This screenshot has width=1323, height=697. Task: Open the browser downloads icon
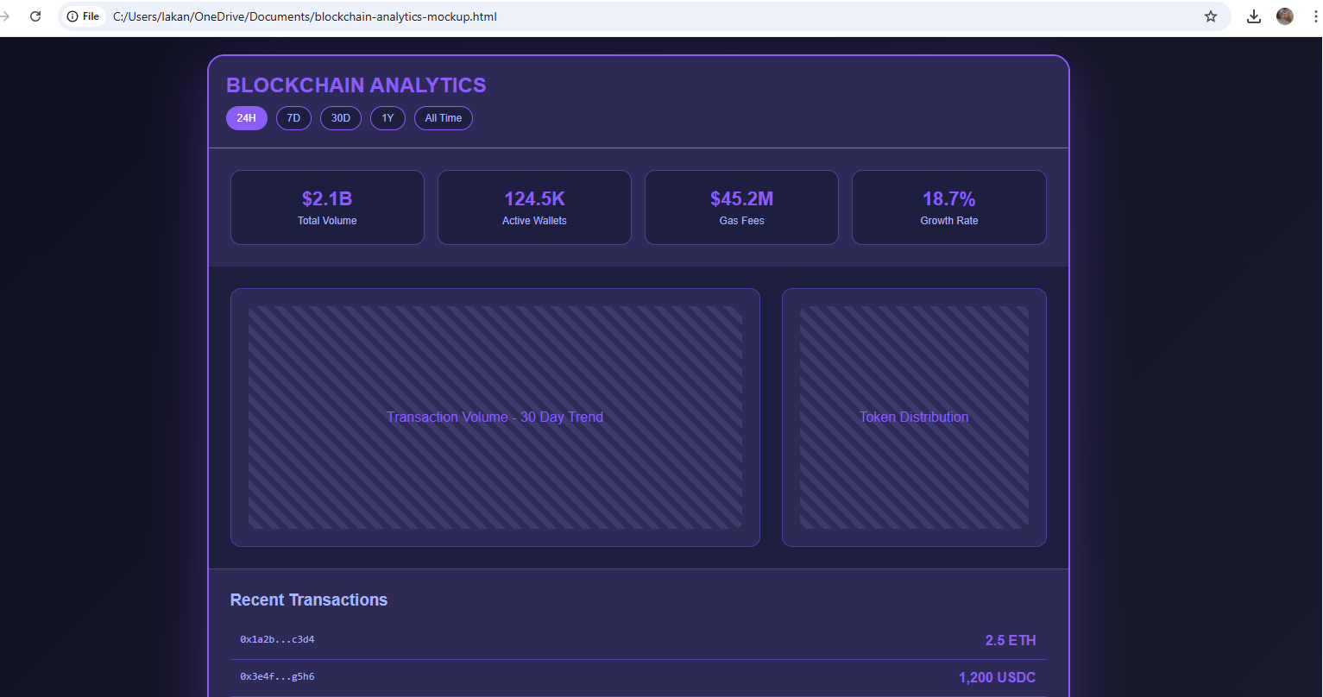(x=1254, y=16)
